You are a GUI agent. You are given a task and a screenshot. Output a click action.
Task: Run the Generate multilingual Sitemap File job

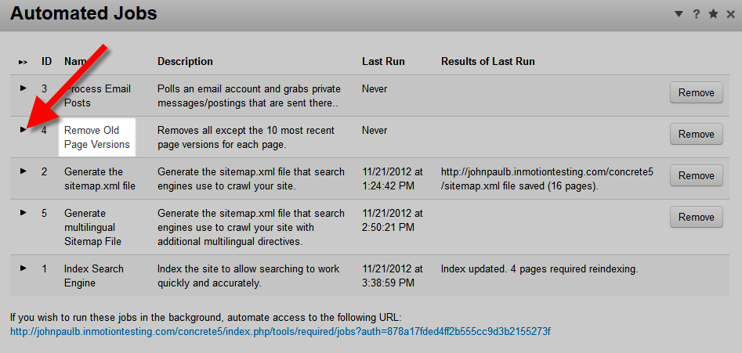pos(24,212)
